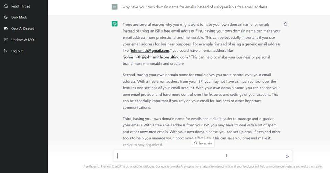This screenshot has height=173, width=330.
Task: Open the johnsmith@johnsmithconsulting.com link
Action: click(156, 57)
